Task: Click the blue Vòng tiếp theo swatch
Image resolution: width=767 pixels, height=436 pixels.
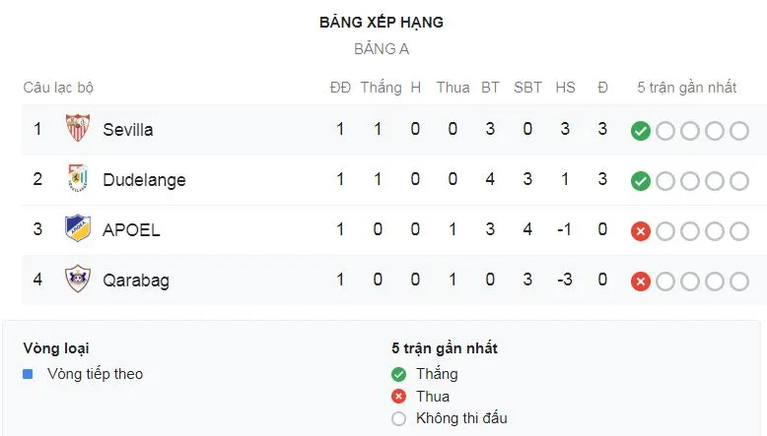Action: [x=28, y=374]
